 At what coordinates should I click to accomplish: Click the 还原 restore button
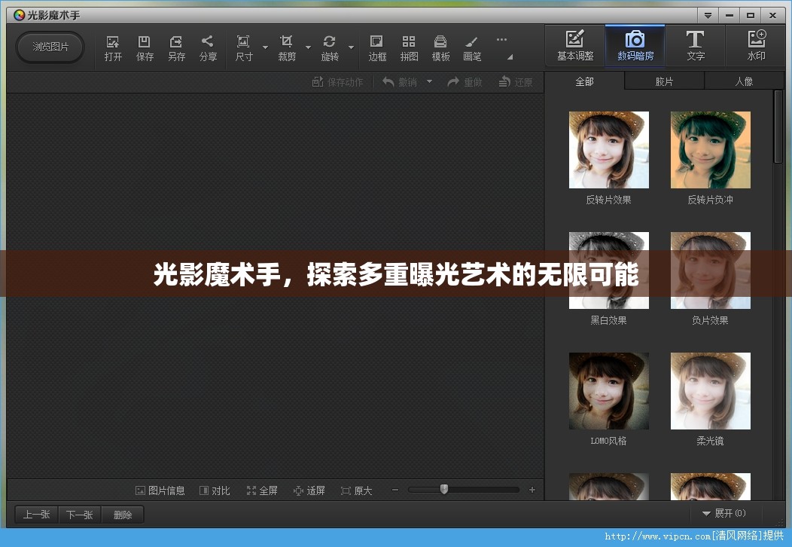pyautogui.click(x=516, y=82)
